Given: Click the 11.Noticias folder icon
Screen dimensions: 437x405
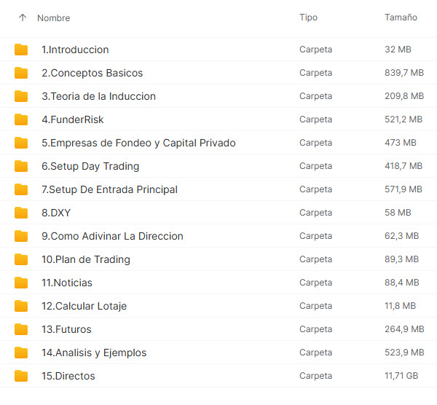Looking at the screenshot, I should click(21, 283).
